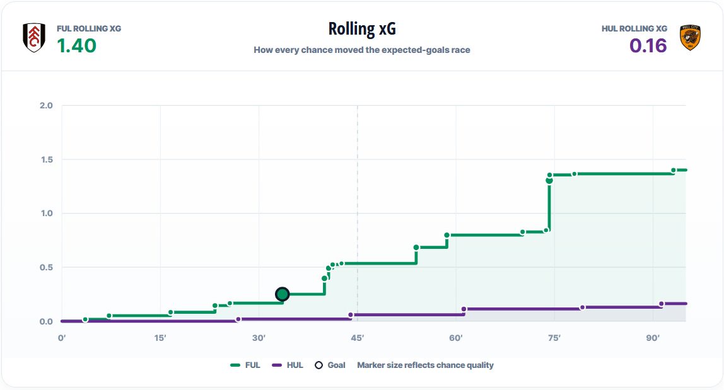Click the Goal circle legend icon
The image size is (724, 390).
(x=318, y=365)
